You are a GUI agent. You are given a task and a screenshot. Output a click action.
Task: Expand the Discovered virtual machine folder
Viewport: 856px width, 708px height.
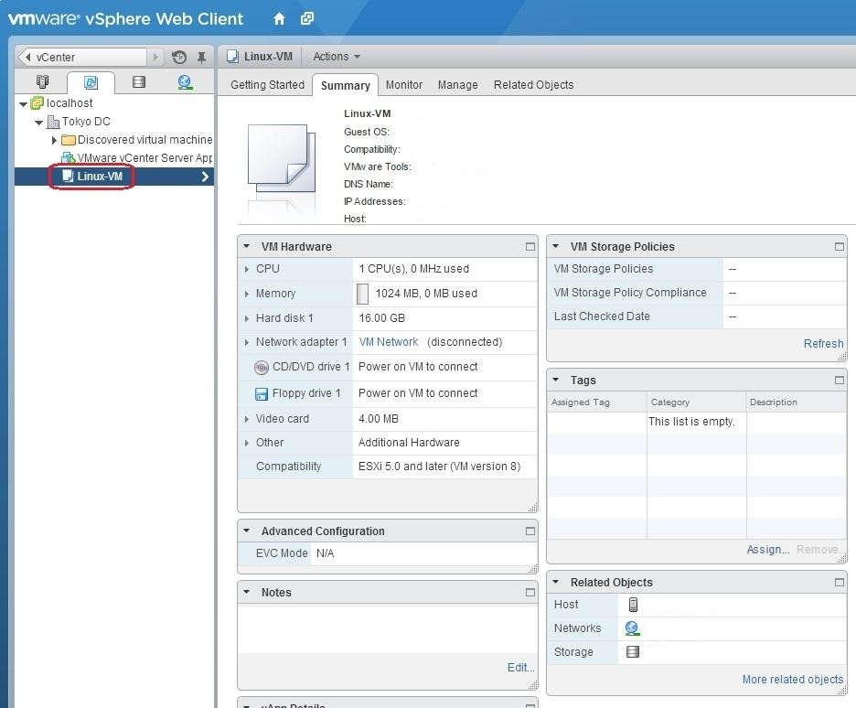(x=54, y=140)
